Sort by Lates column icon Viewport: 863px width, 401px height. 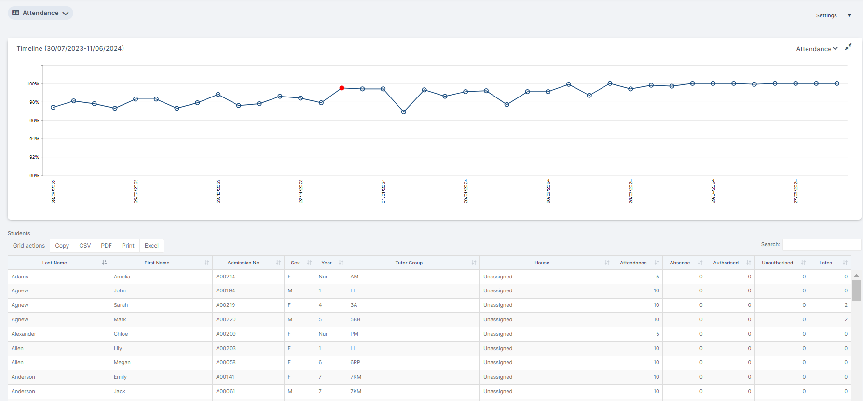click(x=845, y=263)
